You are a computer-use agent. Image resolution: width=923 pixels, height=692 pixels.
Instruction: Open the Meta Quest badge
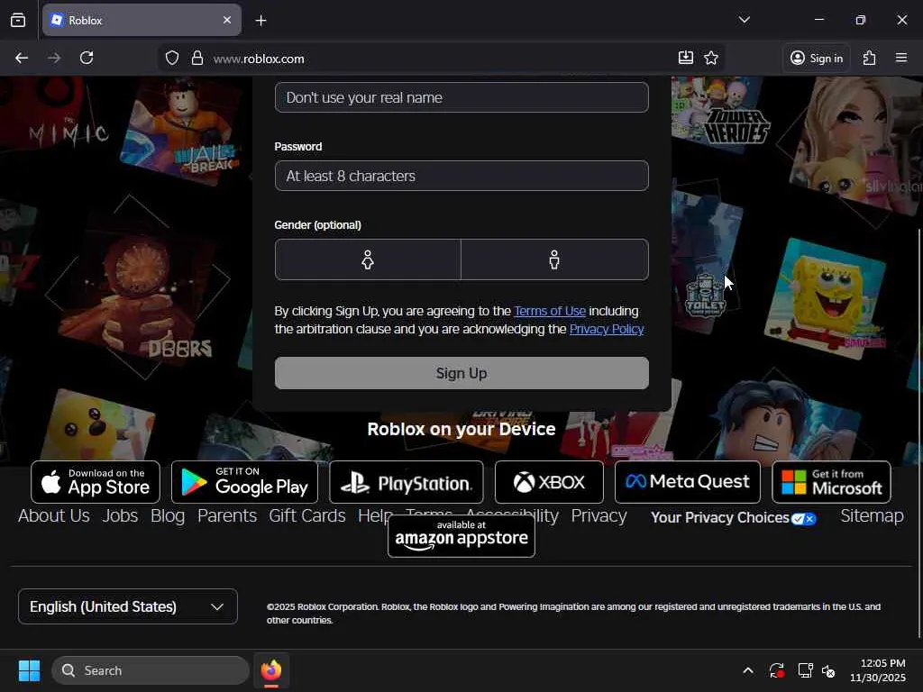tap(688, 483)
